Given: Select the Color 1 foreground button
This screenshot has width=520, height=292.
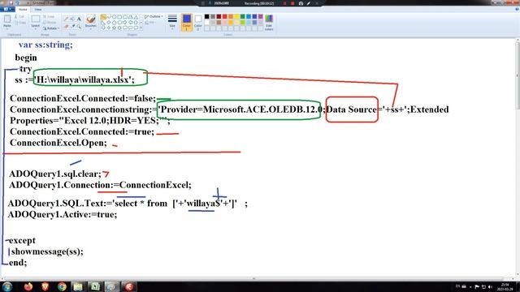Looking at the screenshot, I should (187, 22).
